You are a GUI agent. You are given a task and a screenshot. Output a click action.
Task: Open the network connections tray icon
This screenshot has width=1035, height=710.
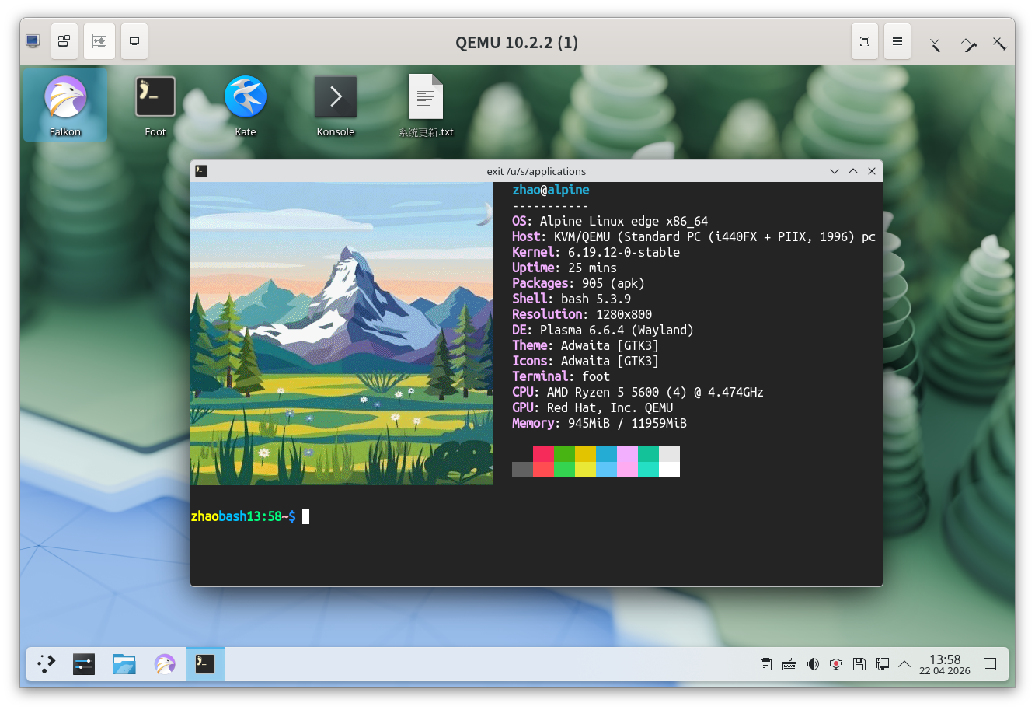(x=883, y=664)
